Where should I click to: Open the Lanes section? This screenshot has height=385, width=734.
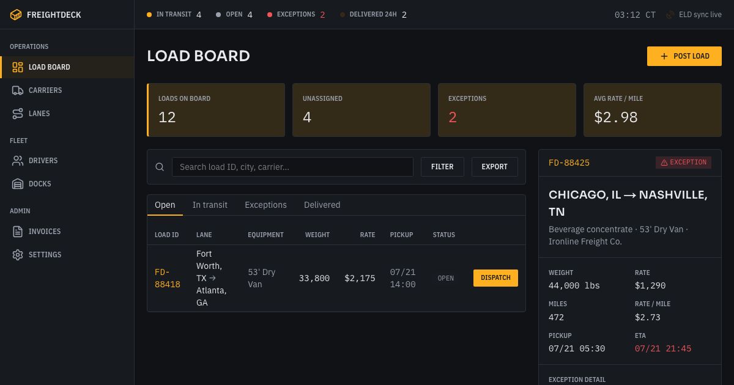point(67,114)
